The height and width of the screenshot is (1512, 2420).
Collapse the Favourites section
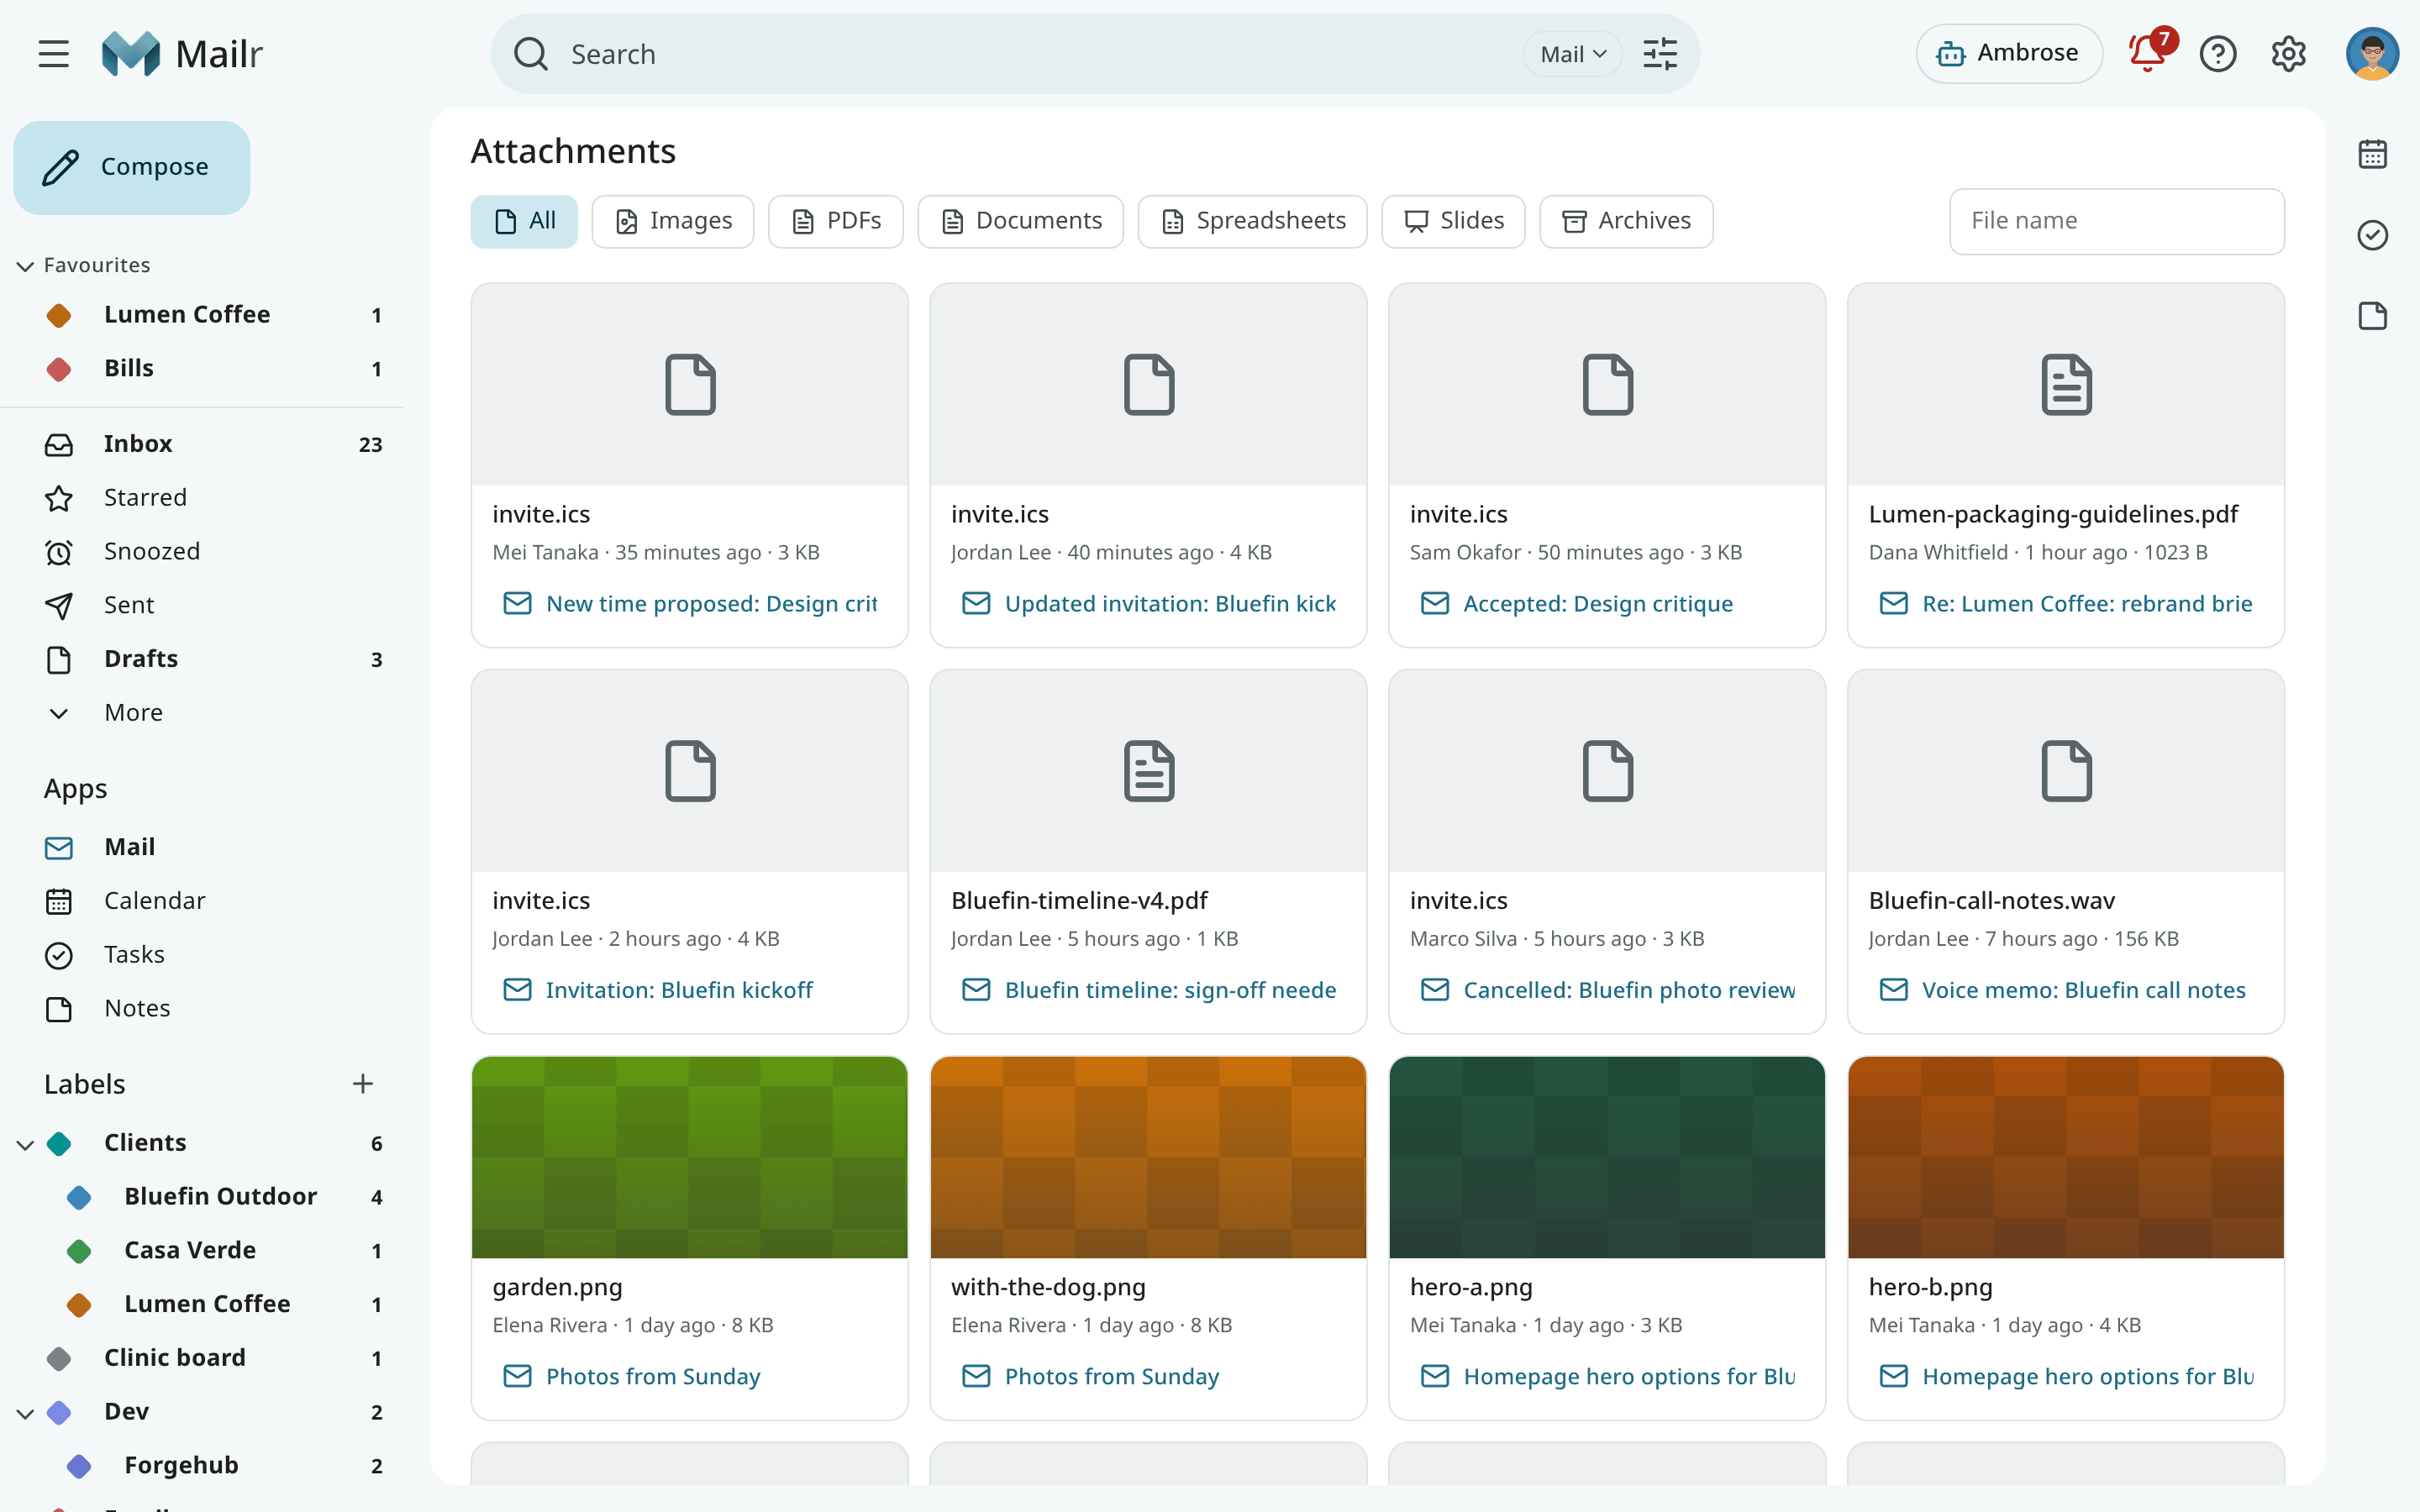(x=25, y=266)
